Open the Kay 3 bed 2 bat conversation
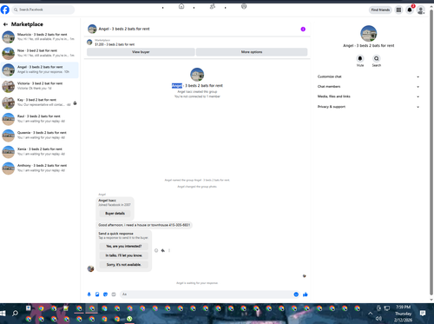The width and height of the screenshot is (434, 324). tap(40, 102)
